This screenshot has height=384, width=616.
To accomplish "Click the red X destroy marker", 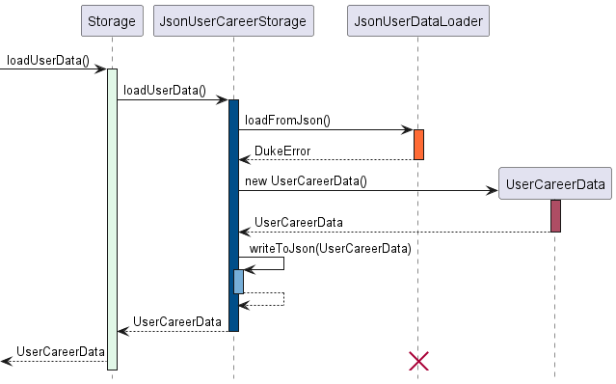I will (418, 361).
